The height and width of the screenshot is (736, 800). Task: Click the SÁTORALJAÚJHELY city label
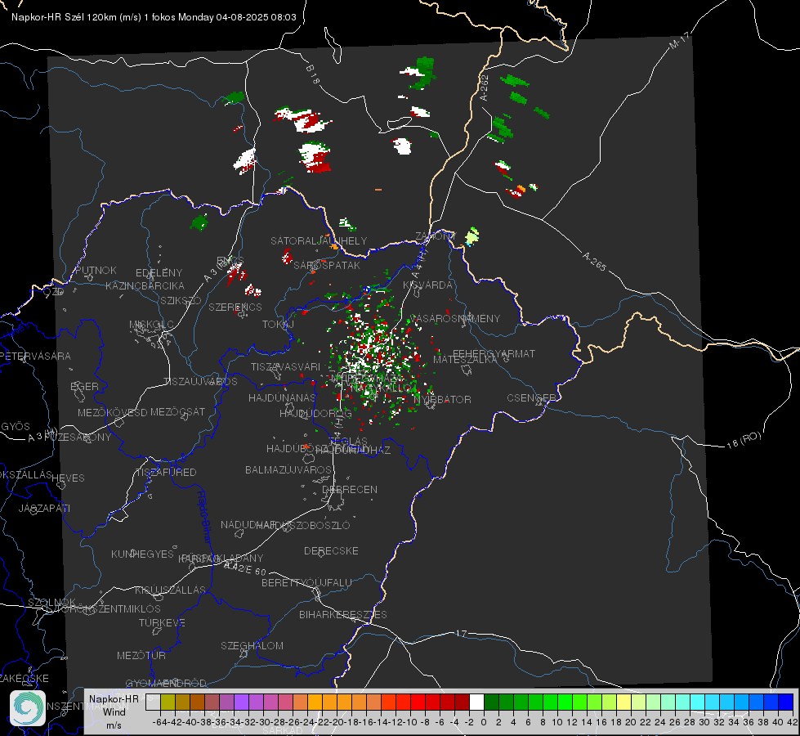319,240
